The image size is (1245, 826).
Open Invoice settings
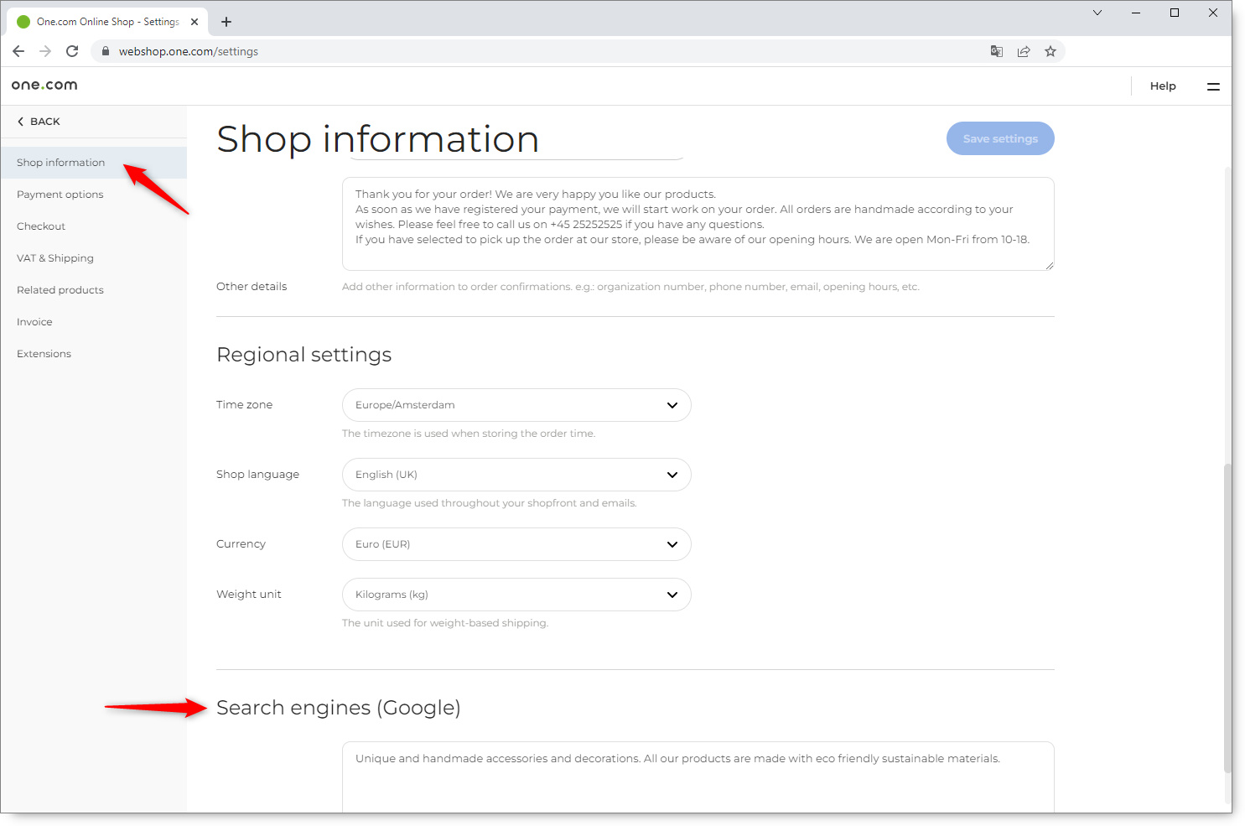pyautogui.click(x=94, y=322)
